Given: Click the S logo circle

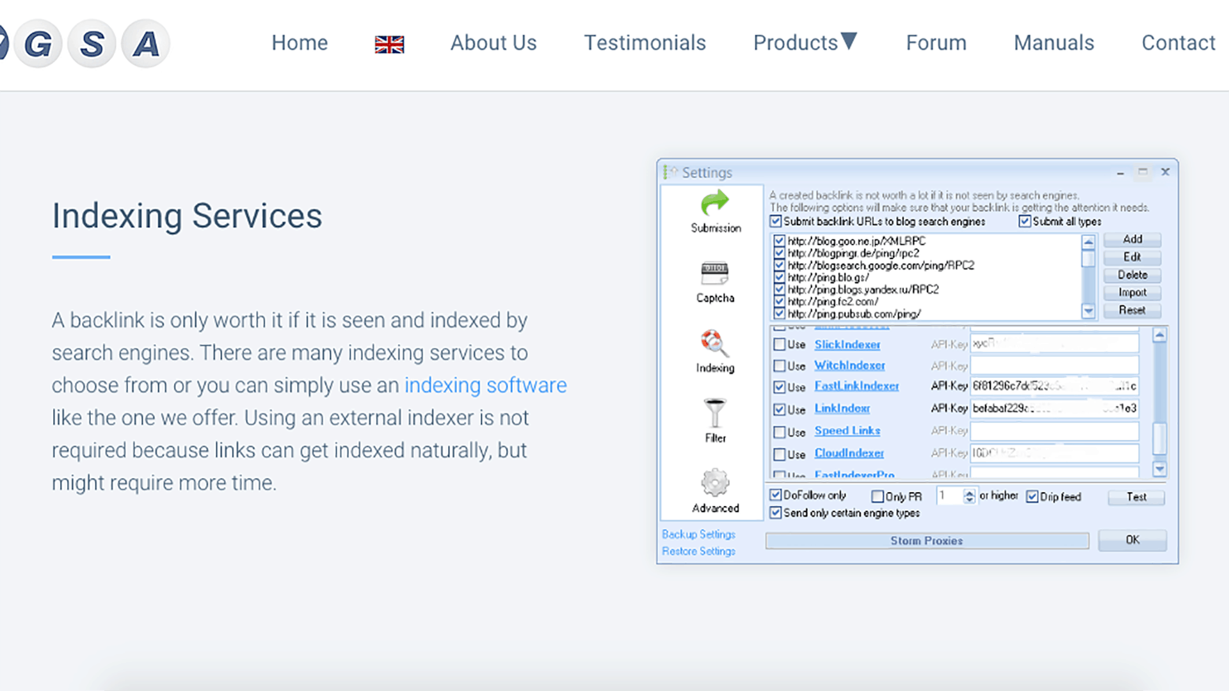Looking at the screenshot, I should pos(92,44).
